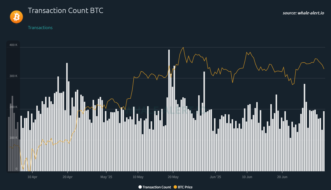The image size is (331, 190).
Task: Open the whale-alert.io source text
Action: (303, 13)
